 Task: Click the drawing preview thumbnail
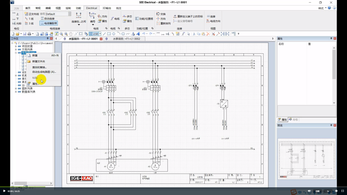(307, 158)
